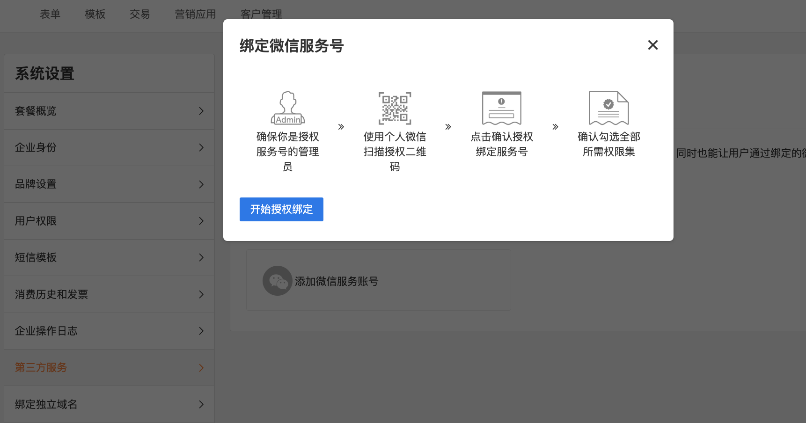The height and width of the screenshot is (423, 806).
Task: Expand chevron beside 品牌设置
Action: (201, 184)
